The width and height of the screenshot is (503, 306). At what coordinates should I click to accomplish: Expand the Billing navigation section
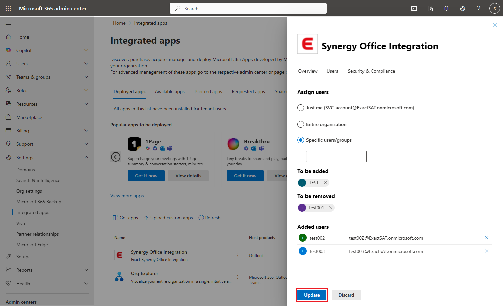tap(86, 131)
